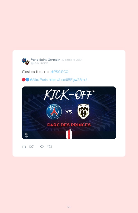138x213 pixels.
Task: Click page number 53
Action: 69,207
